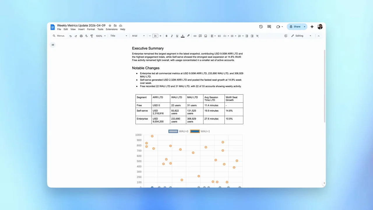Star the Weekly Metrics Update document
Screen dimensions: 373x210
110,26
